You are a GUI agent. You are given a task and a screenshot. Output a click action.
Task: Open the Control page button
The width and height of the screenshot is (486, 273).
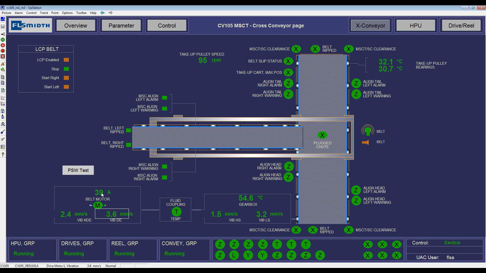tap(167, 26)
